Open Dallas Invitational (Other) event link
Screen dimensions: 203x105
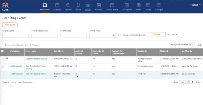pos(36,59)
